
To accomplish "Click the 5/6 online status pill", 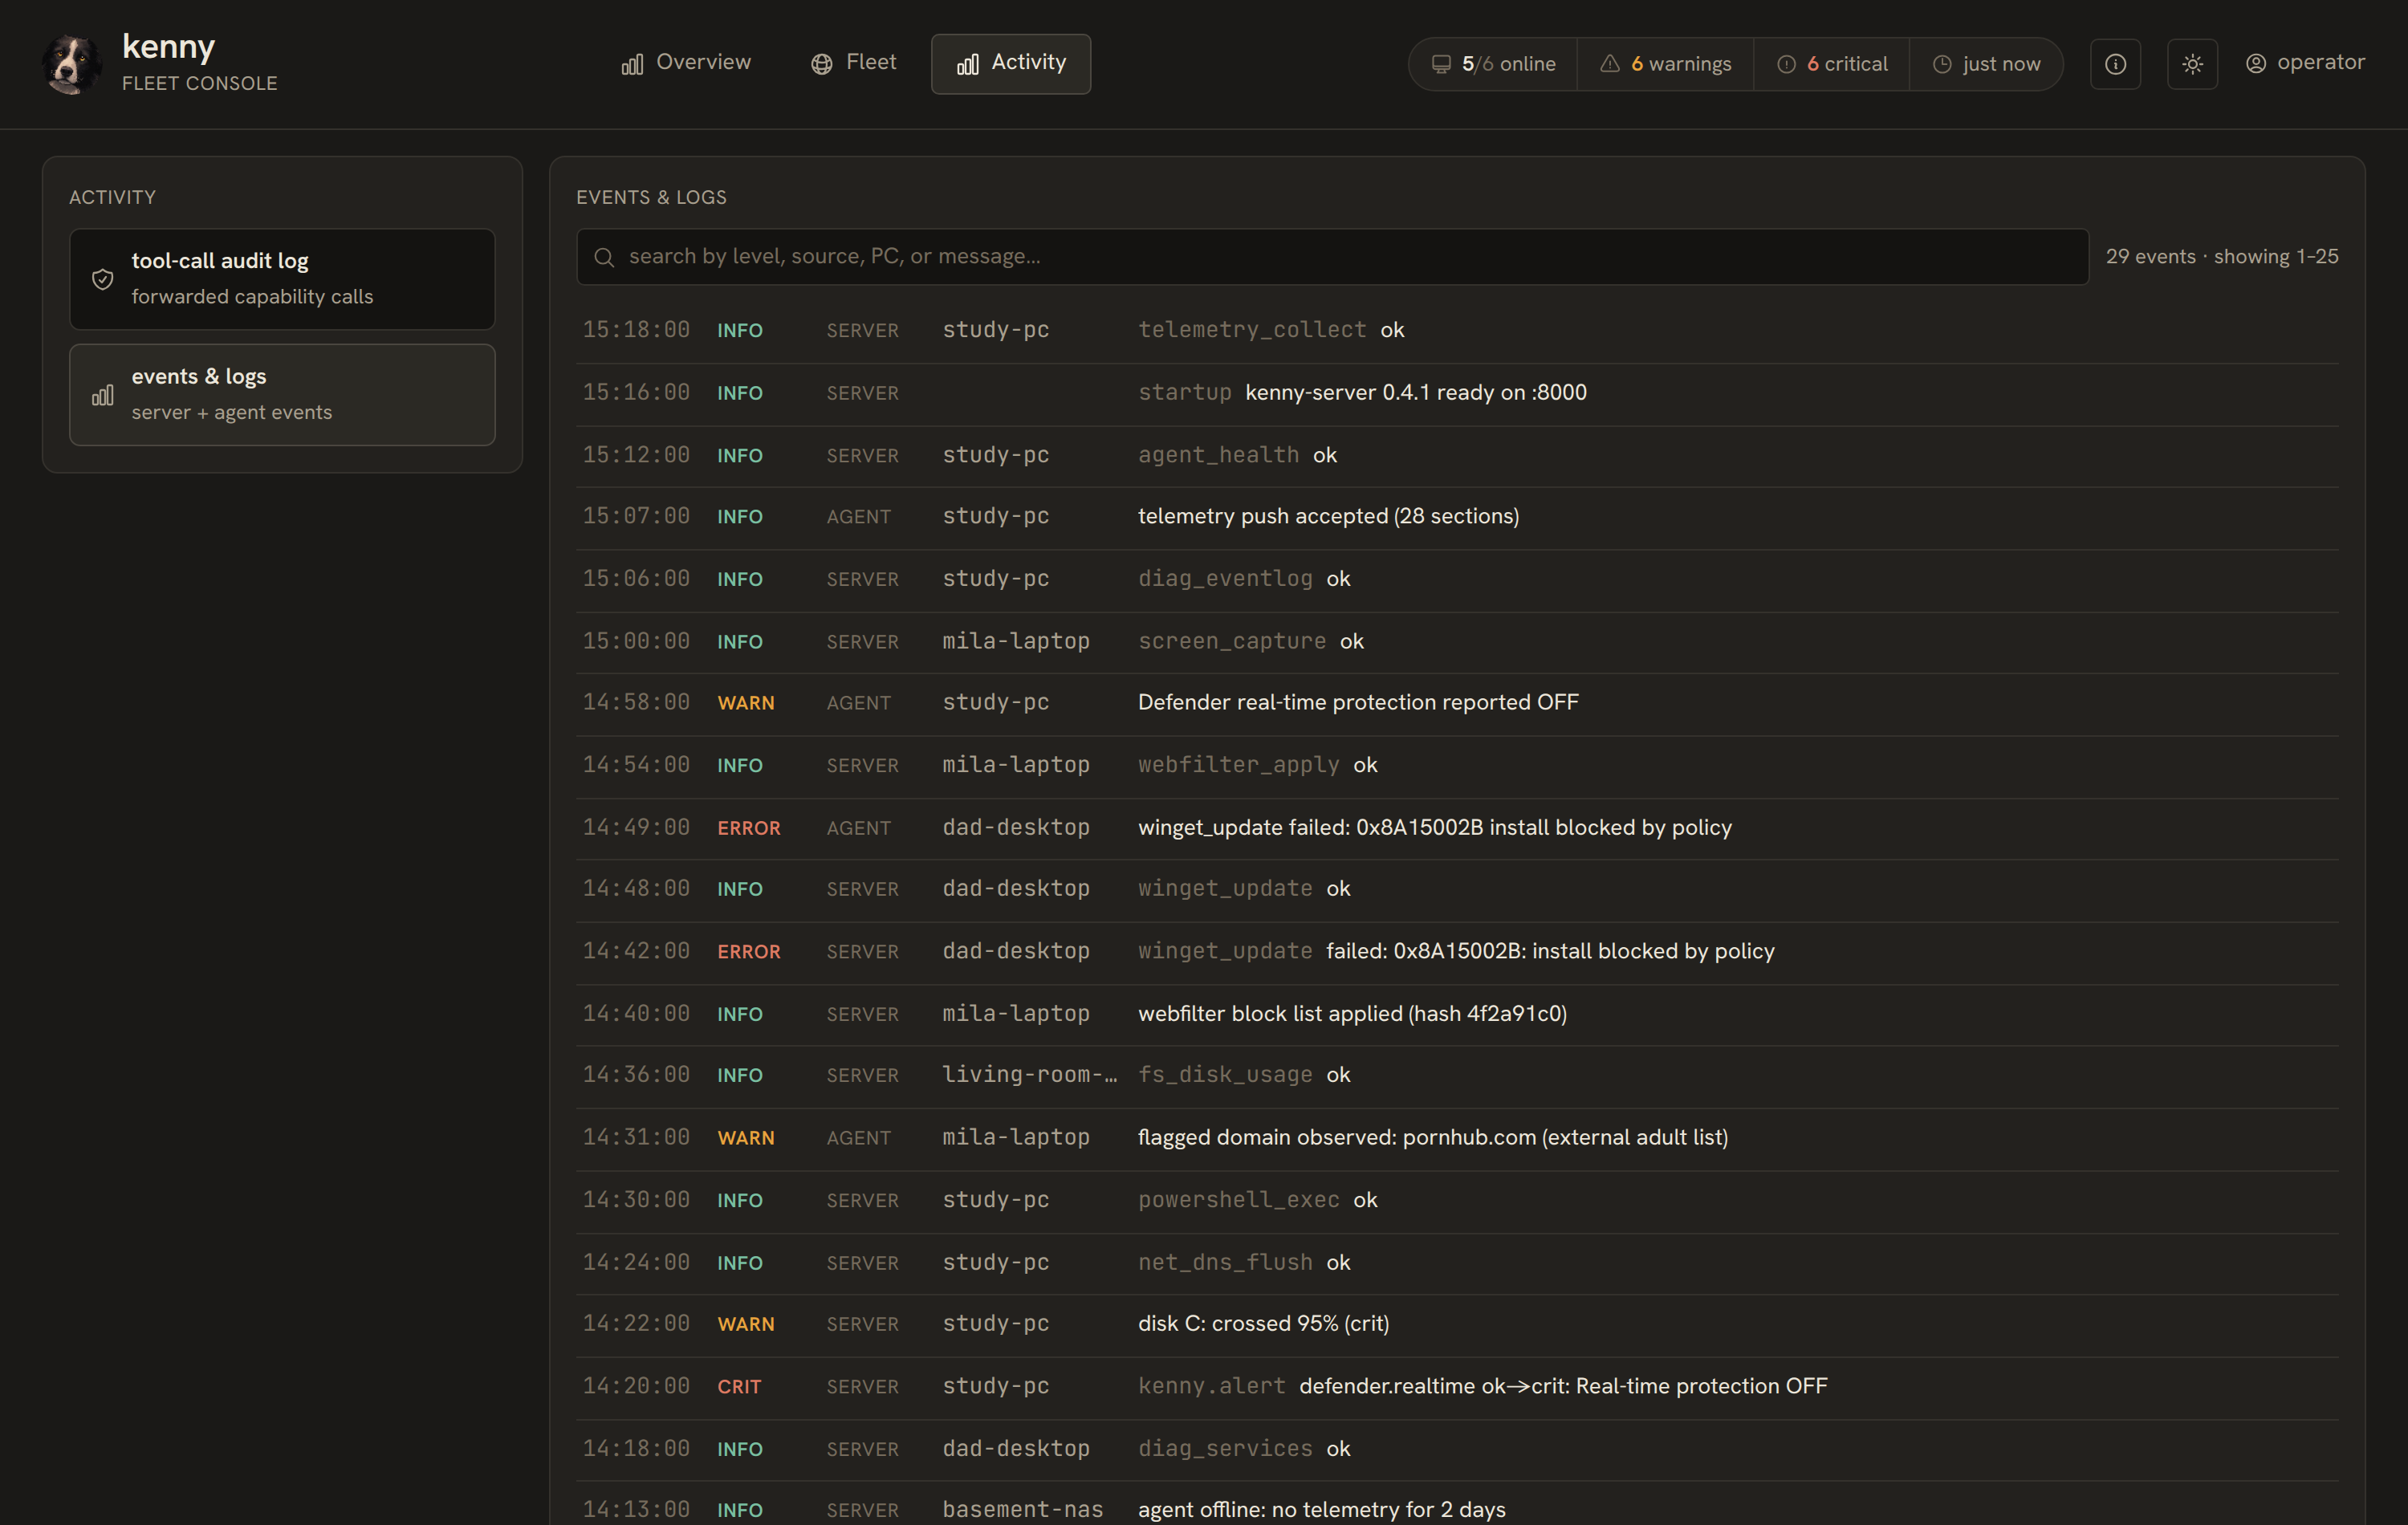I will (1493, 64).
